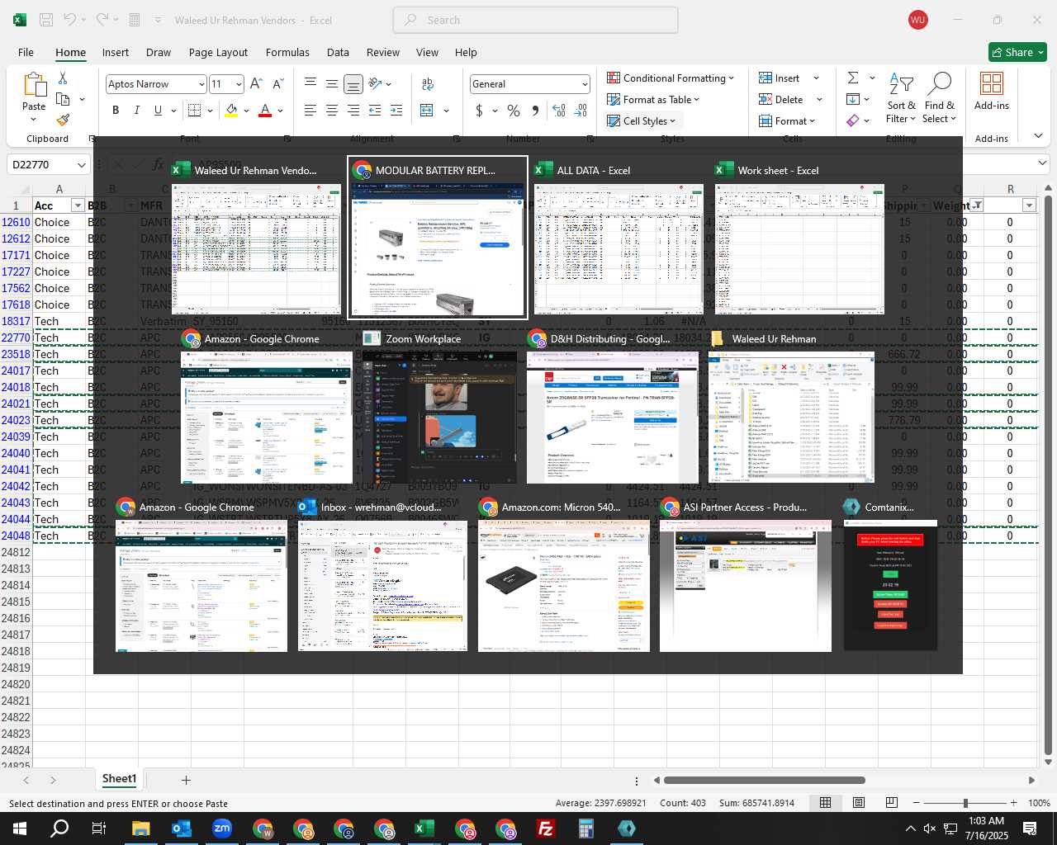Screen dimensions: 1057x845
Task: Click the AutoSum sigma icon
Action: (x=853, y=78)
